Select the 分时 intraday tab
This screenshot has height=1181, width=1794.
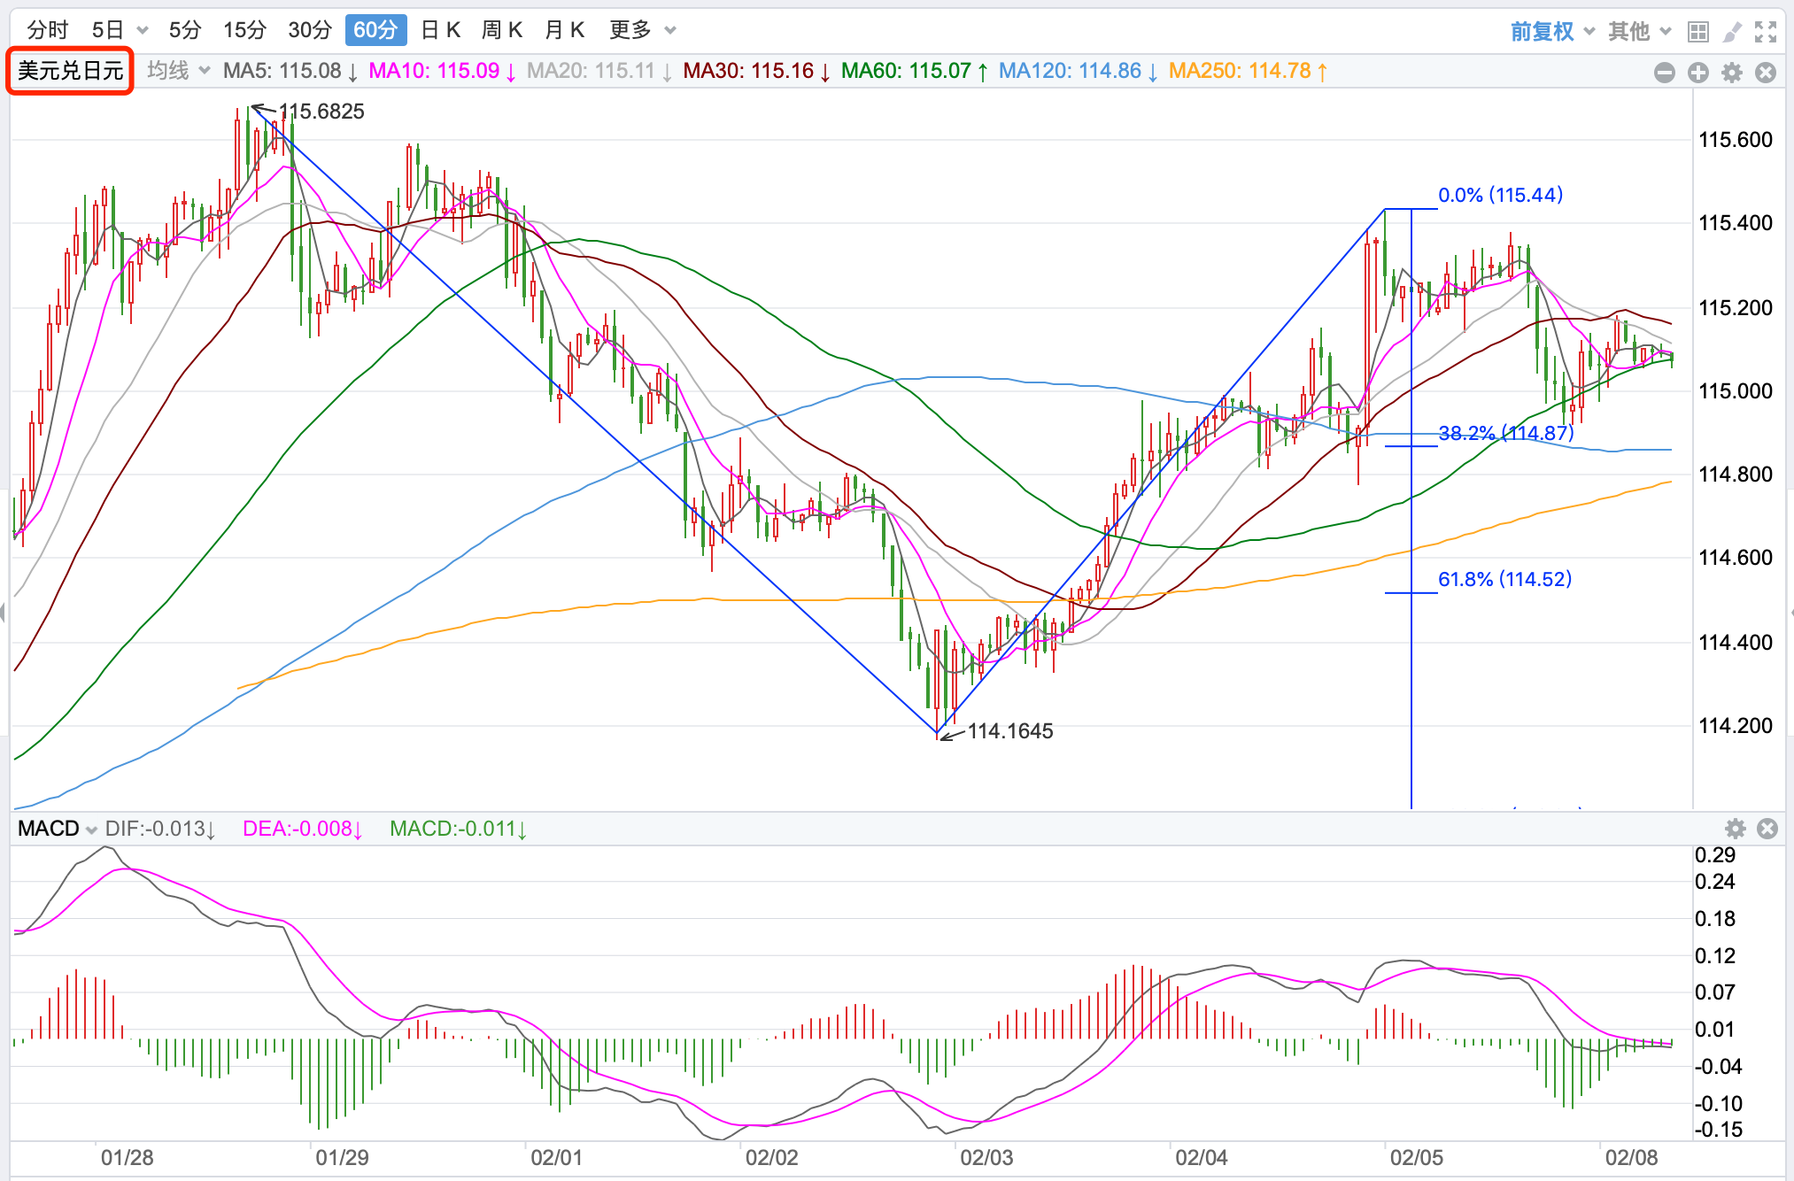tap(47, 30)
